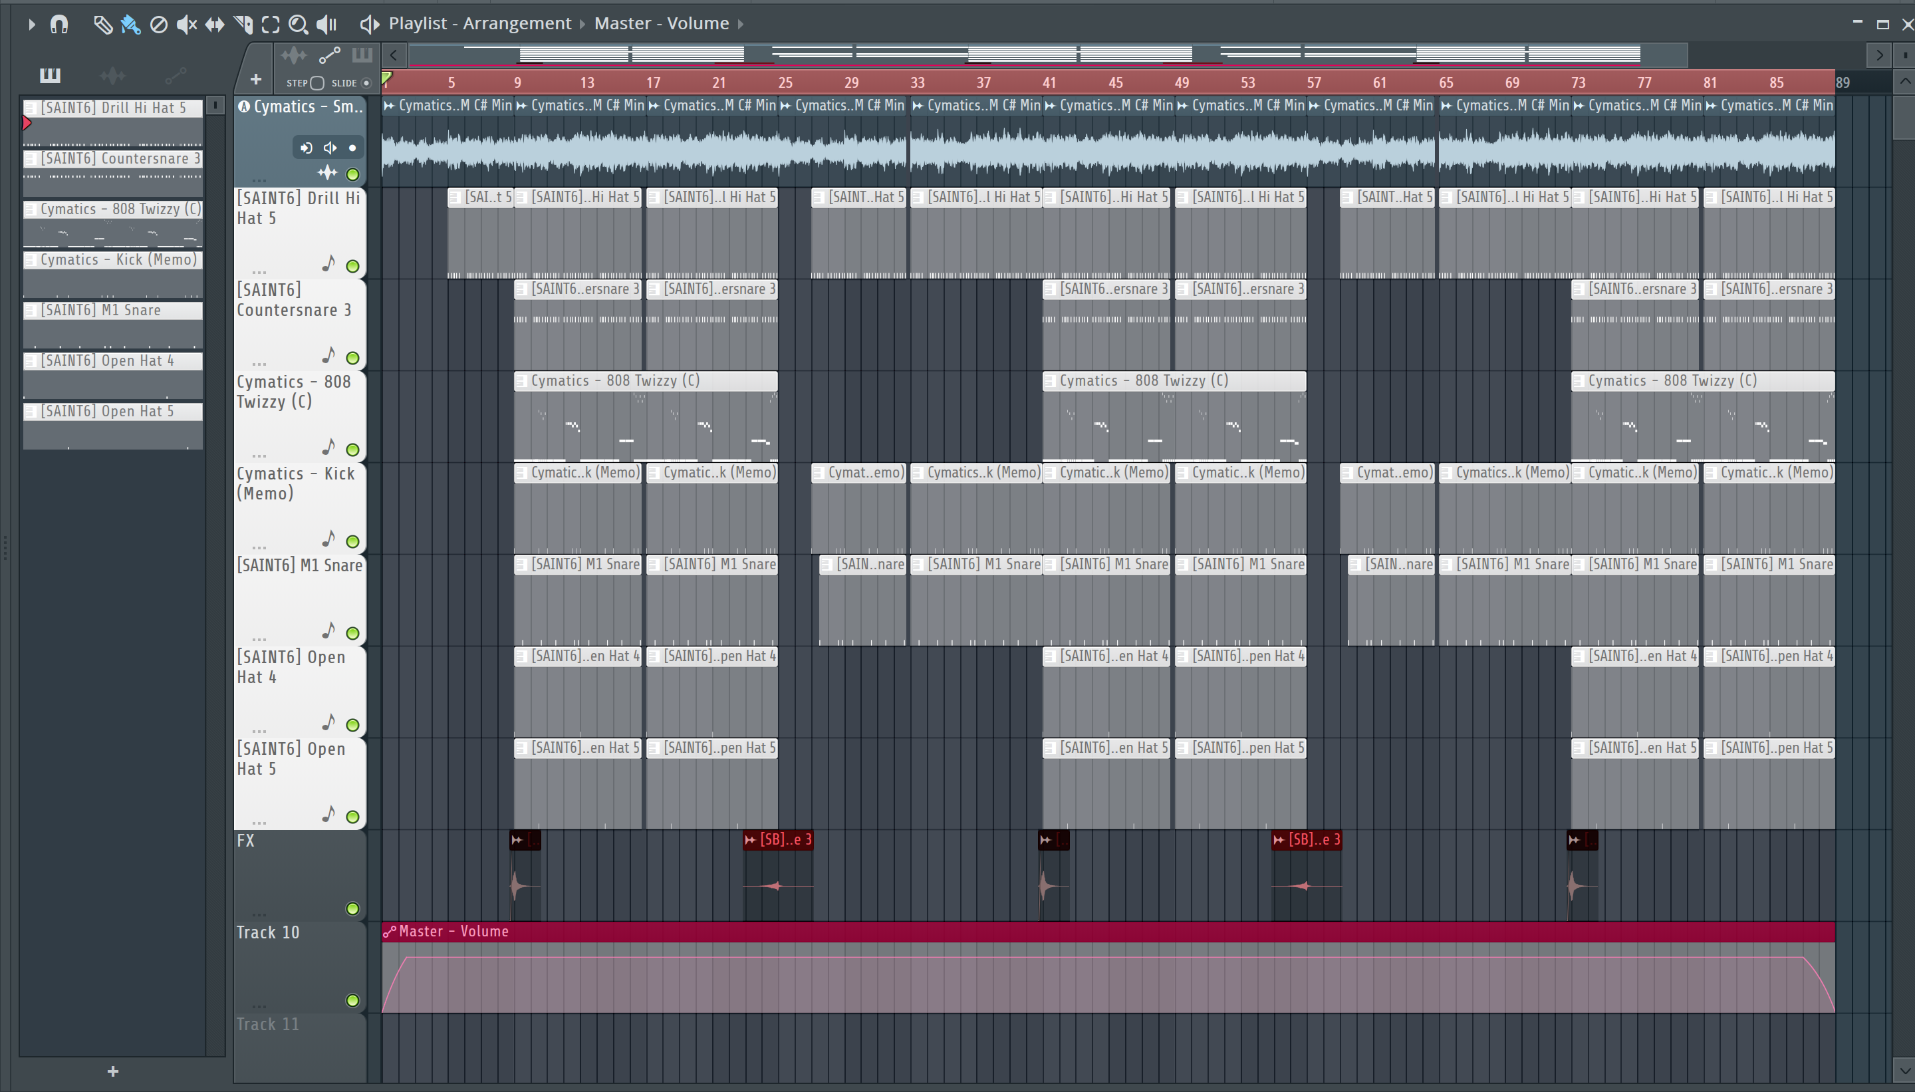Click note icon on 808 Twizzy track

(328, 447)
